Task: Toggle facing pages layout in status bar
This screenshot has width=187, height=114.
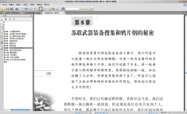Action: coord(153,112)
